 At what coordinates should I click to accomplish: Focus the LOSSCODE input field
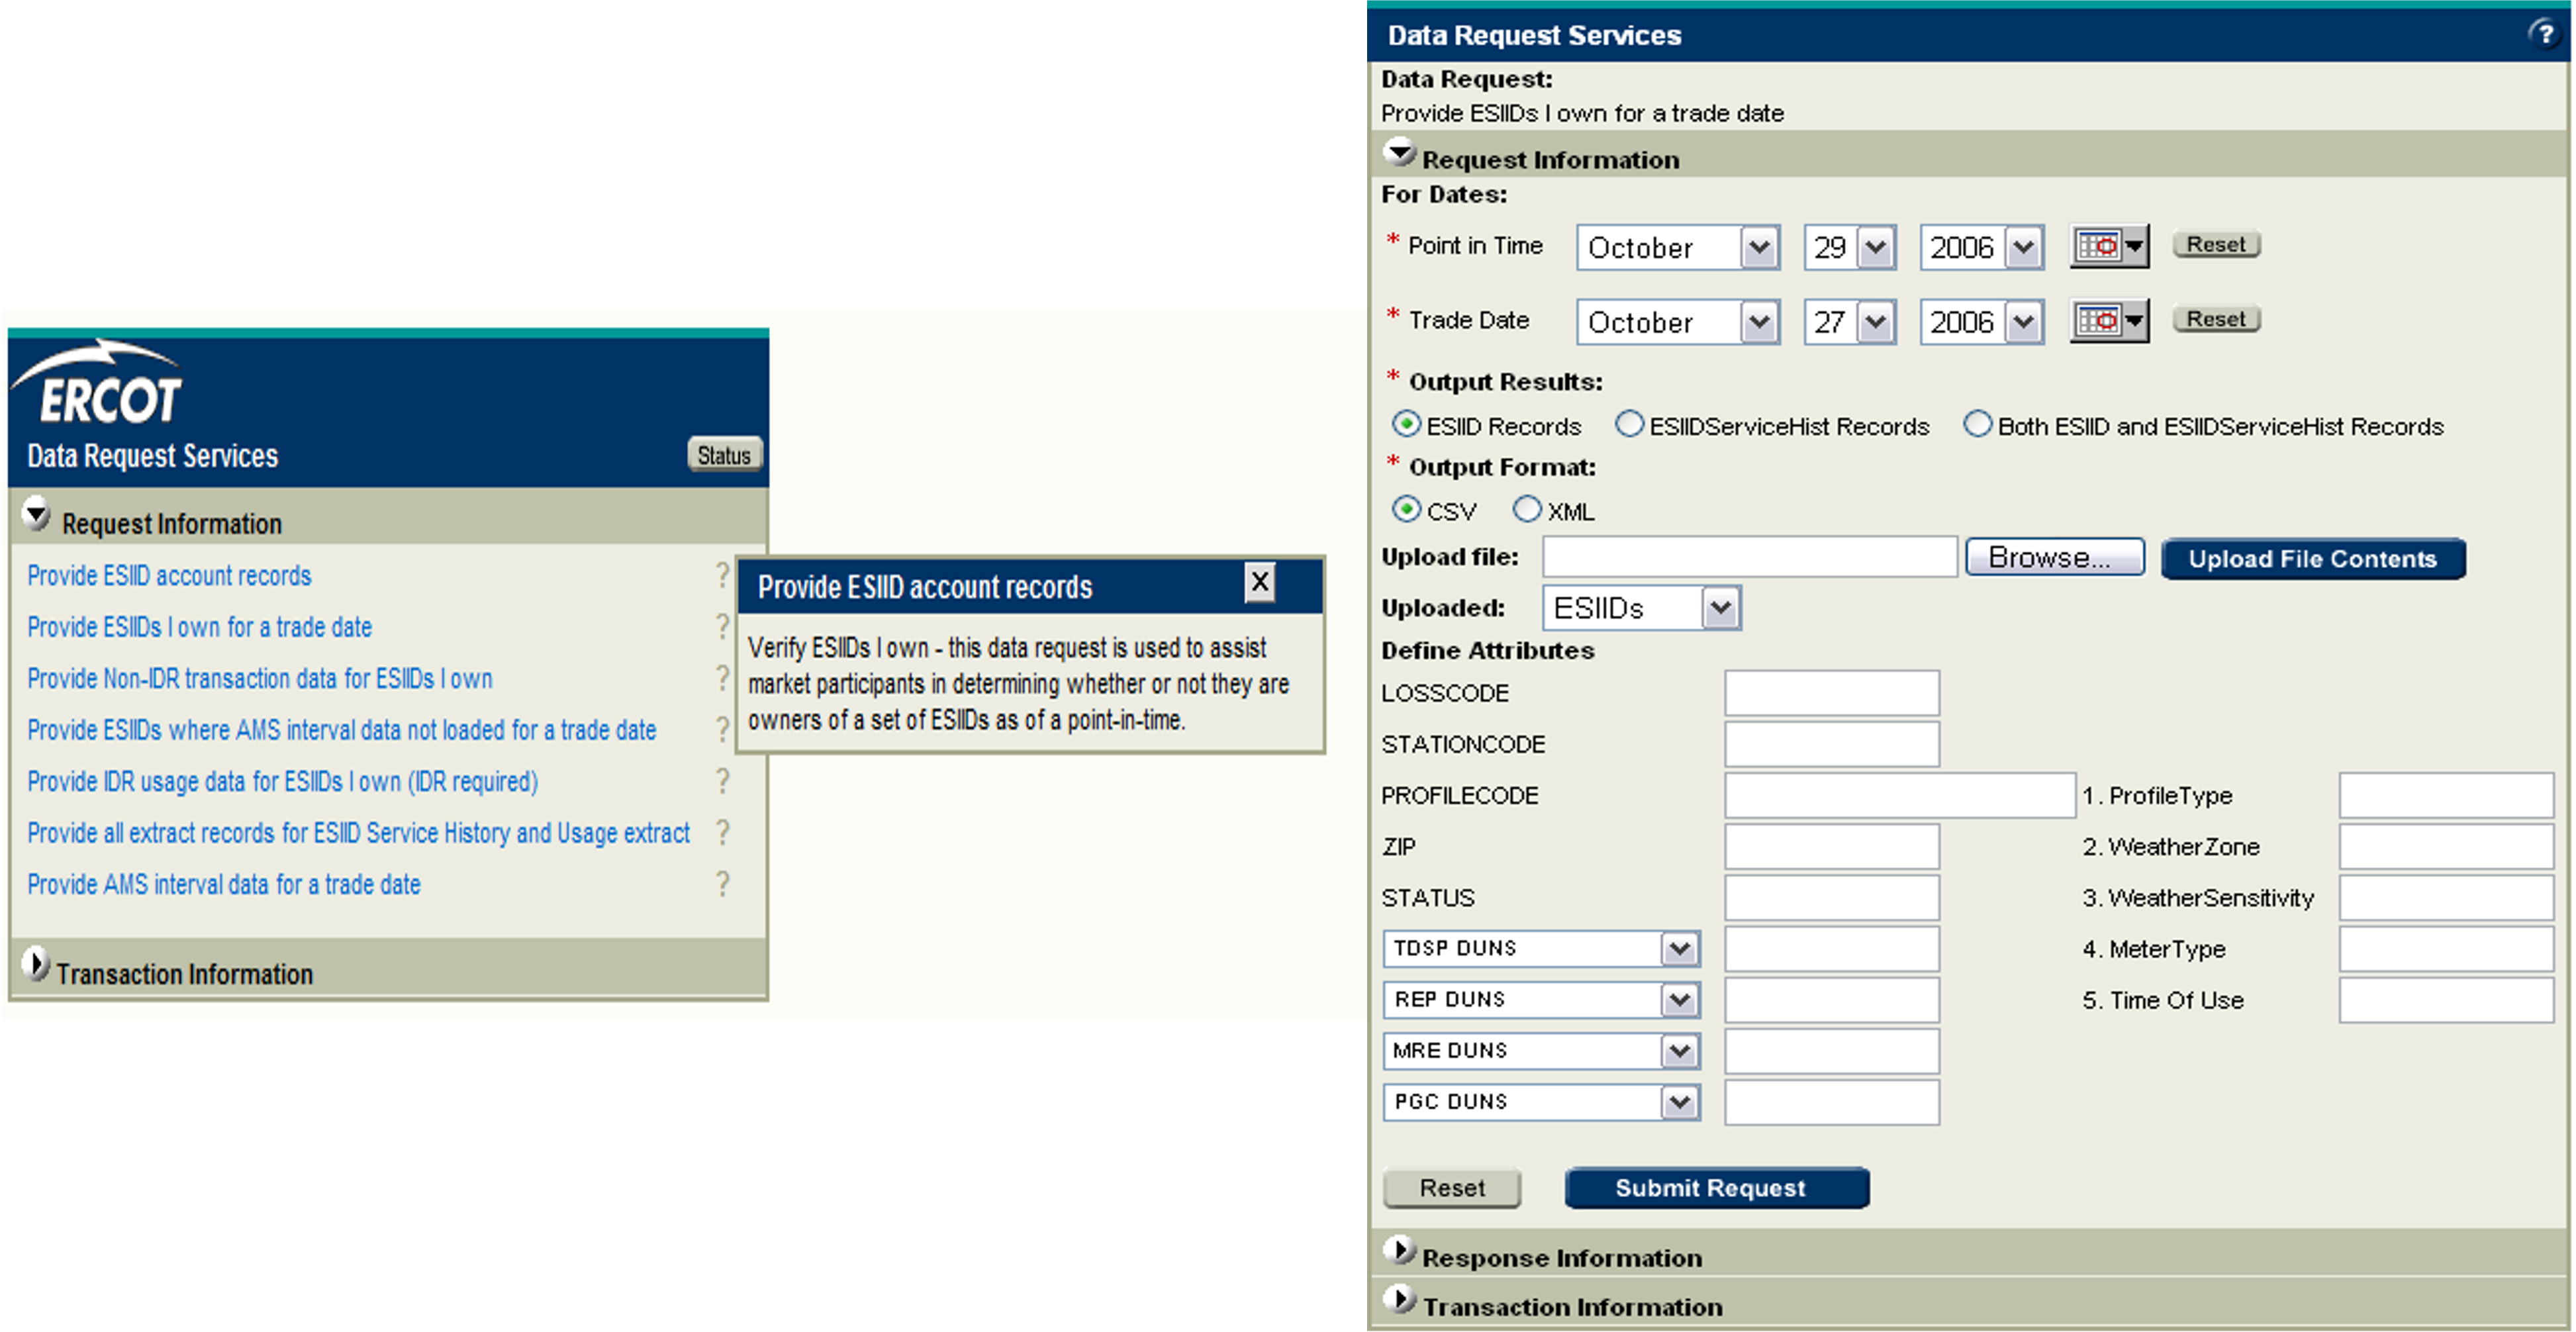point(1832,693)
